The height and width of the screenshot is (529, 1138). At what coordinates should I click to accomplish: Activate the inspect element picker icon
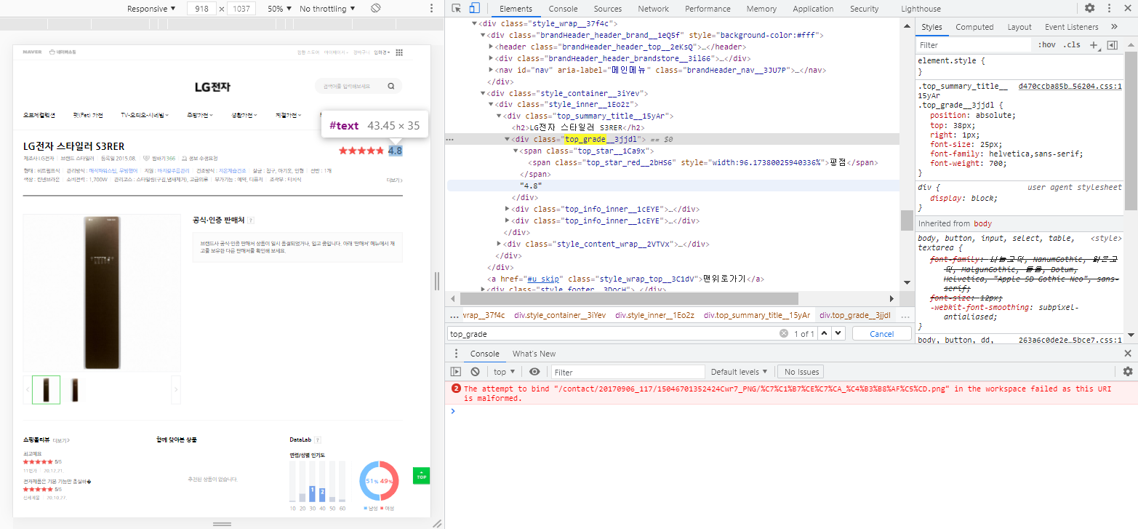[x=456, y=9]
